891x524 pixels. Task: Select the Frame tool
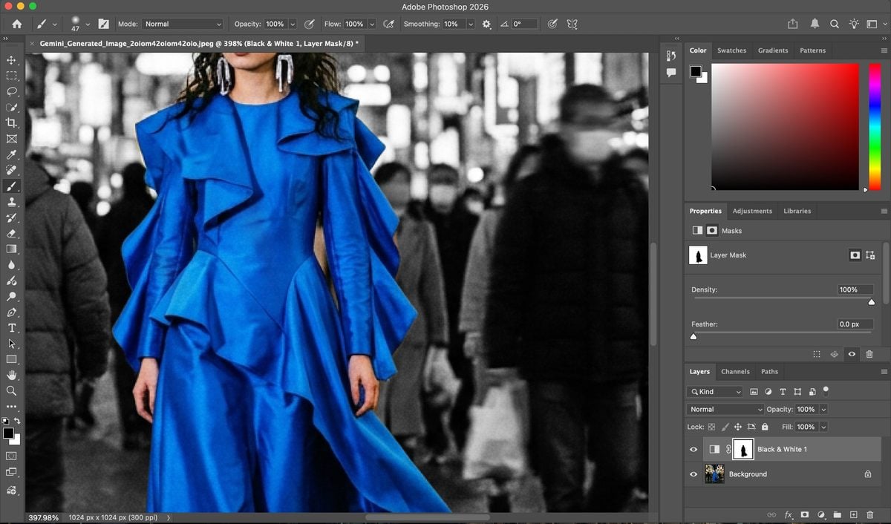[11, 139]
